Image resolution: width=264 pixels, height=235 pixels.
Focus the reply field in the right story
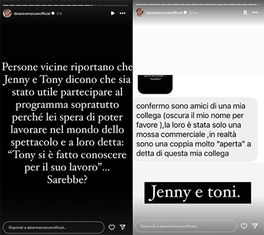[x=186, y=226]
